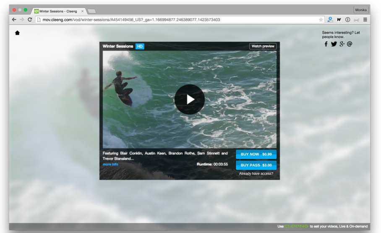
Task: Click the Runtime: 00:03:55 text
Action: pyautogui.click(x=212, y=165)
